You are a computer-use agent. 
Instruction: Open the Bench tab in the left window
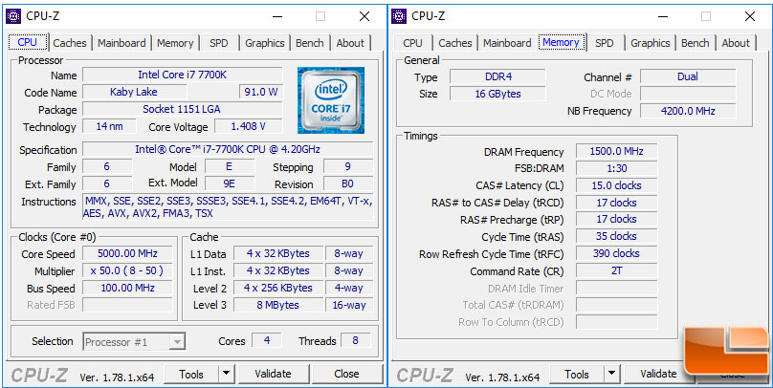point(310,43)
